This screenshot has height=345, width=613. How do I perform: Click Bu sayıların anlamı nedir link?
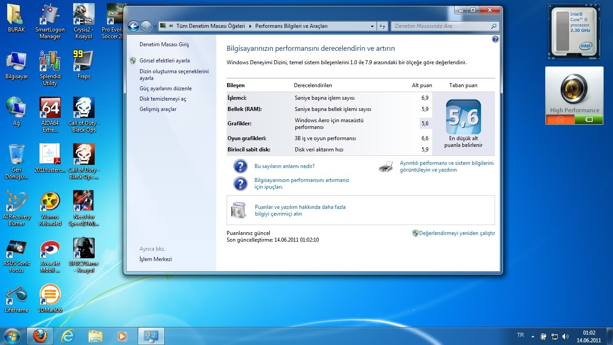point(285,166)
